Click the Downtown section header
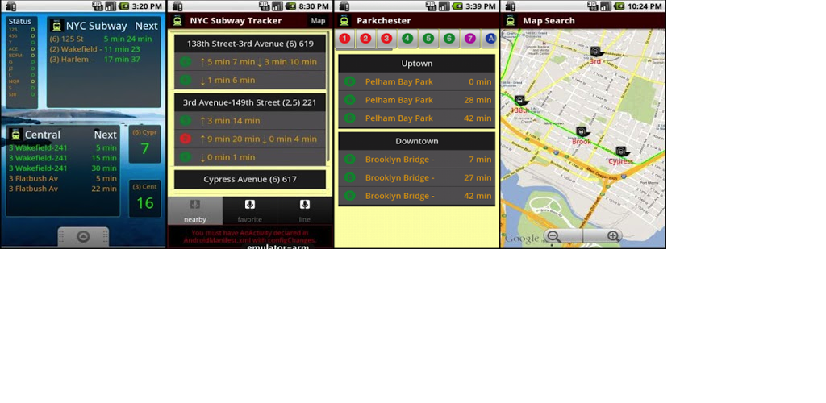This screenshot has height=403, width=826. (417, 141)
